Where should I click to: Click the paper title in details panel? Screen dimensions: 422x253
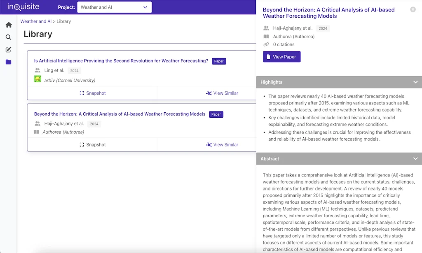(328, 13)
